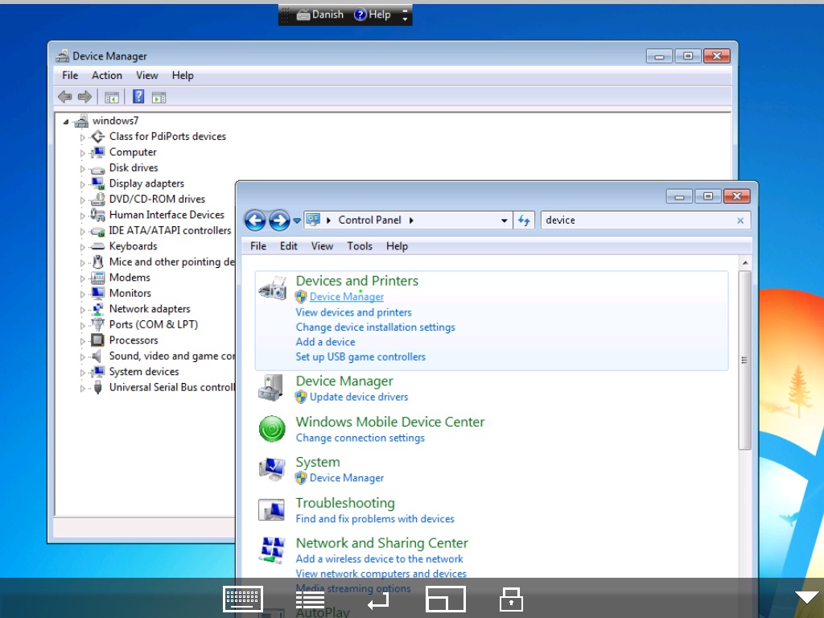Click the Device Manager icon in Control Panel results
The width and height of the screenshot is (824, 618).
pyautogui.click(x=272, y=387)
